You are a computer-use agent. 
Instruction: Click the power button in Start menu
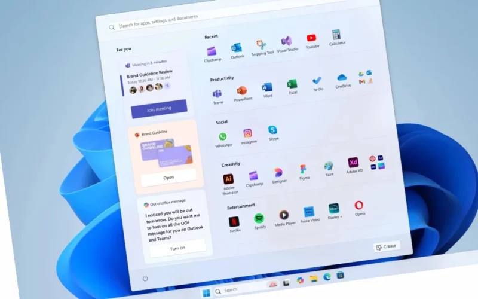145,278
